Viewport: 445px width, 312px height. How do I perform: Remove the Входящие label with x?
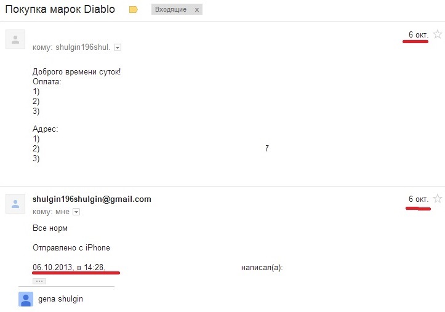pos(197,10)
